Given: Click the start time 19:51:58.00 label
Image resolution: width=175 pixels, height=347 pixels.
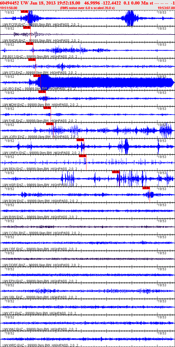Looking at the screenshot, I should click(x=9, y=8).
